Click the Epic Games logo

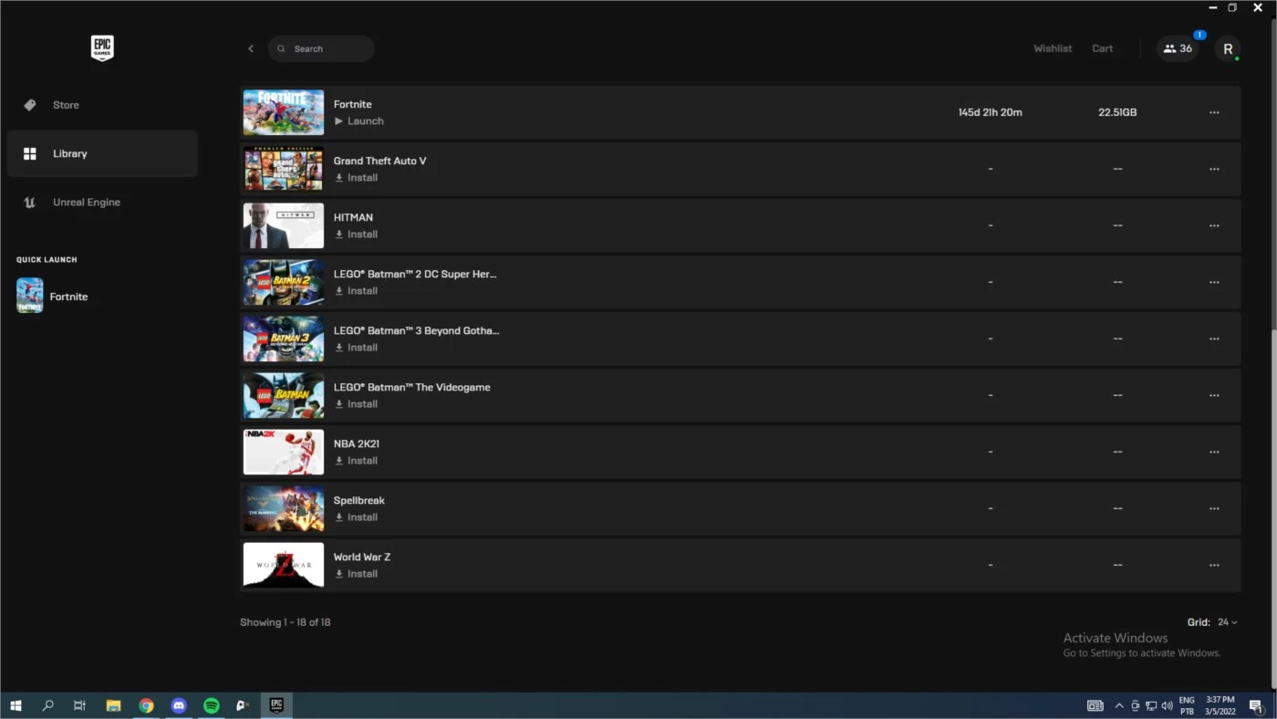click(x=102, y=48)
